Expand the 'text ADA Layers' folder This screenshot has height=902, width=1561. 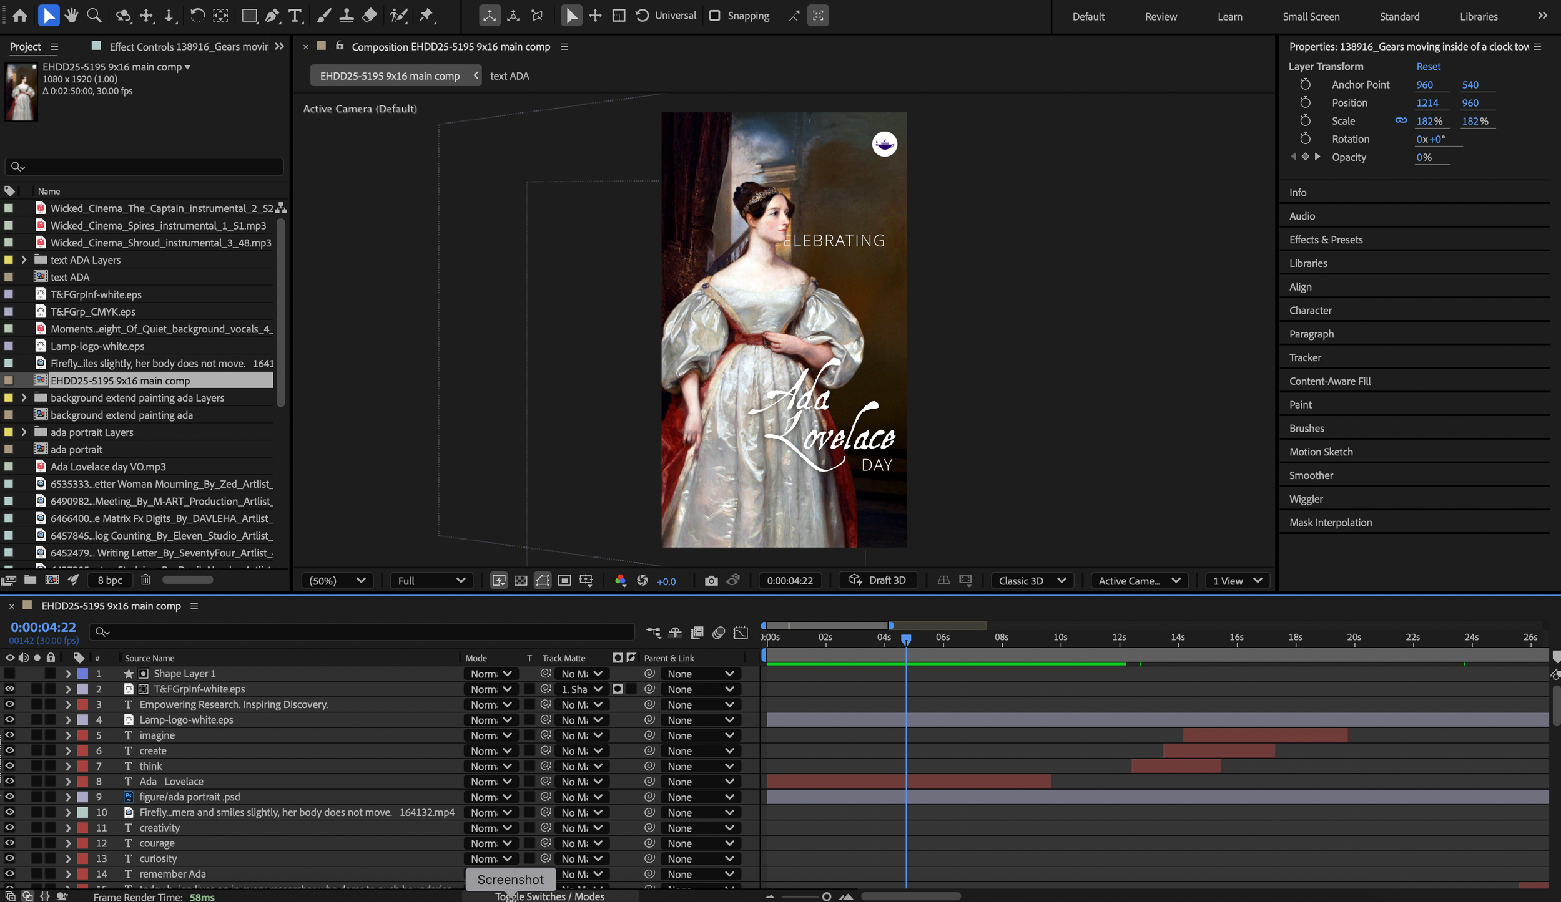point(24,259)
